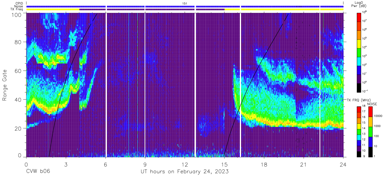The width and height of the screenshot is (386, 178).
Task: Click the green segment of the NOISE colorbar
Action: pyautogui.click(x=370, y=132)
